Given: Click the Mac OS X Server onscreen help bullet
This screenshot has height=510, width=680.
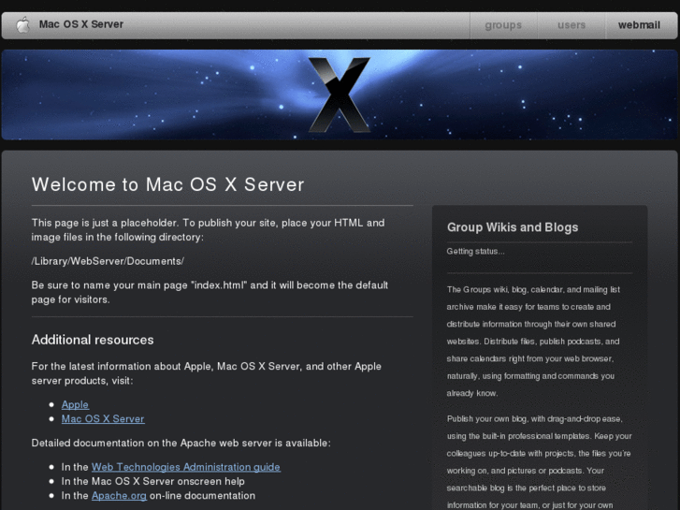Looking at the screenshot, I should coord(152,481).
